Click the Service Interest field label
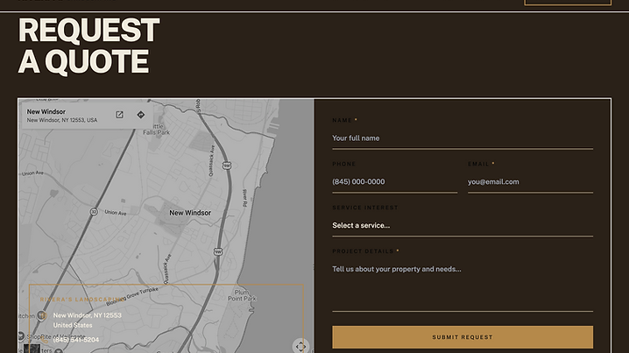Image resolution: width=629 pixels, height=353 pixels. point(365,208)
